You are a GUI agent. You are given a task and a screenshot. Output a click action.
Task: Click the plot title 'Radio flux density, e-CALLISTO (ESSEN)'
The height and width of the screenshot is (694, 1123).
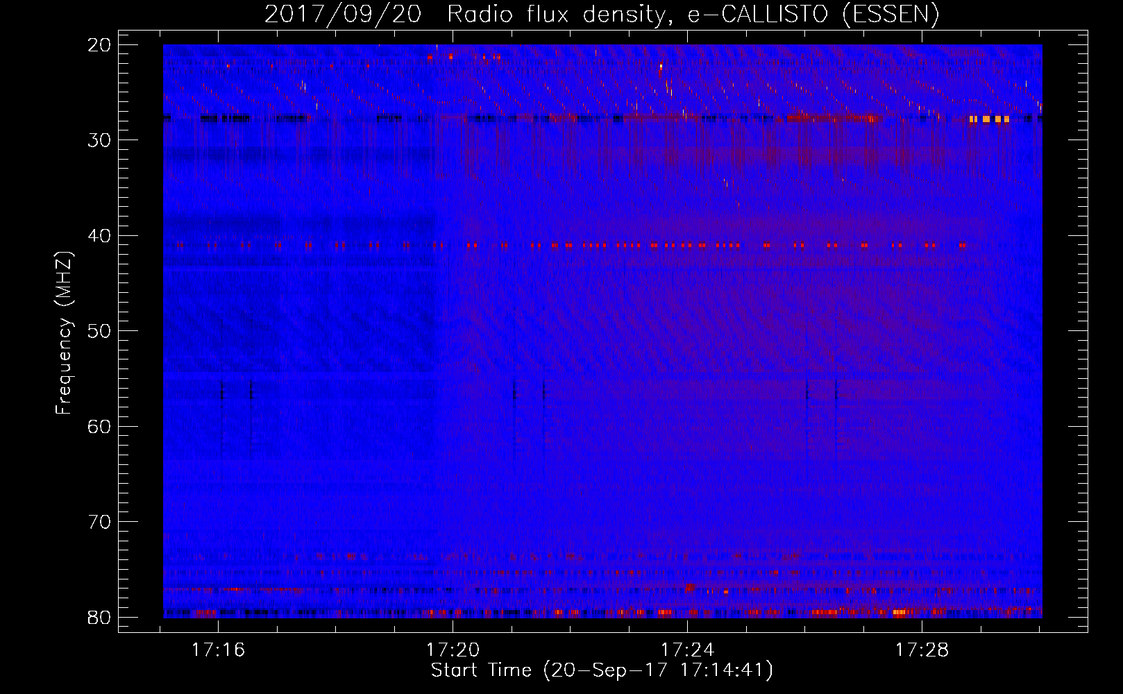tap(693, 14)
